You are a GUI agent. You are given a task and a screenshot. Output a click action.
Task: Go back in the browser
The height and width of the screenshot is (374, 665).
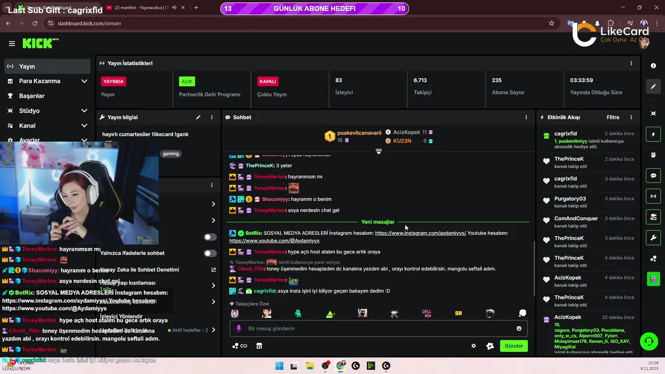click(x=8, y=23)
